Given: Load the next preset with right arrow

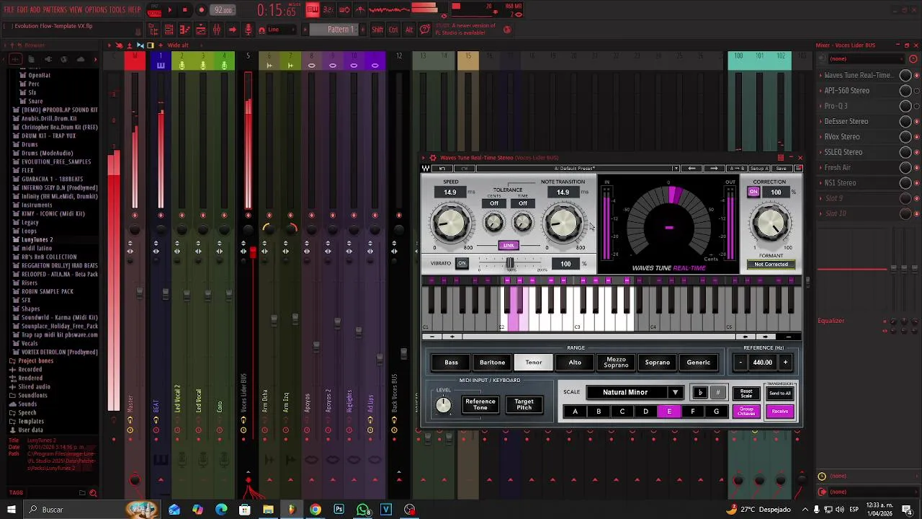Looking at the screenshot, I should coord(714,168).
